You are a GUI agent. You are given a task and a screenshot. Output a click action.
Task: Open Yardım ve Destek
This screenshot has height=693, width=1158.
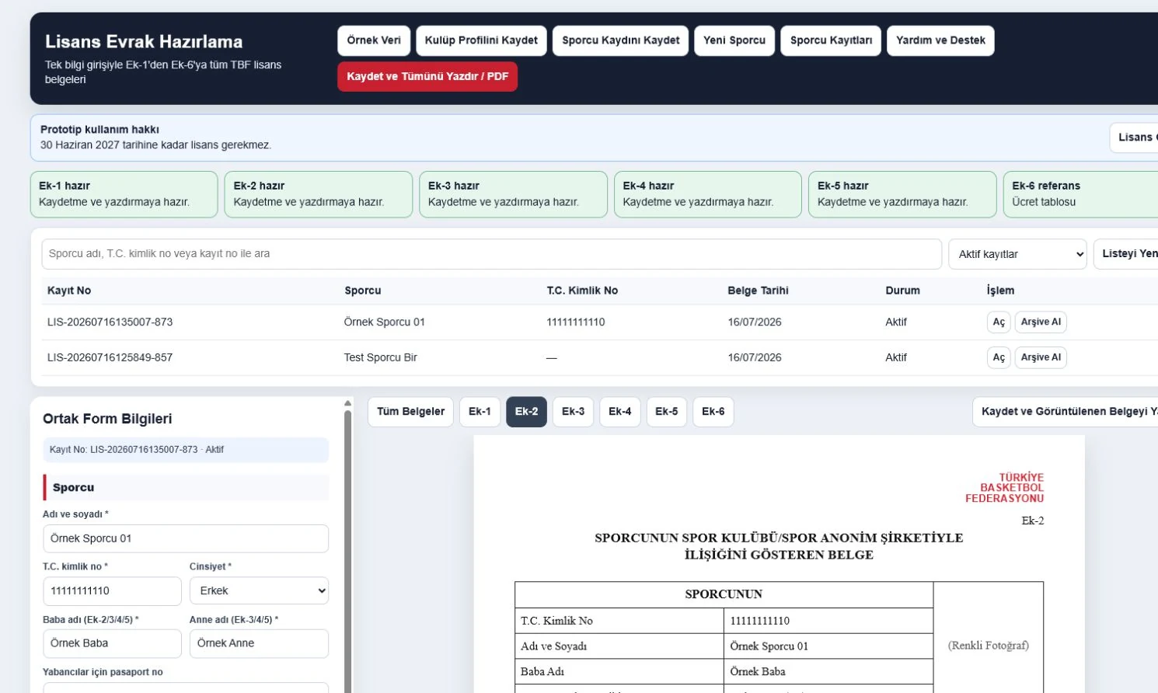pos(940,40)
